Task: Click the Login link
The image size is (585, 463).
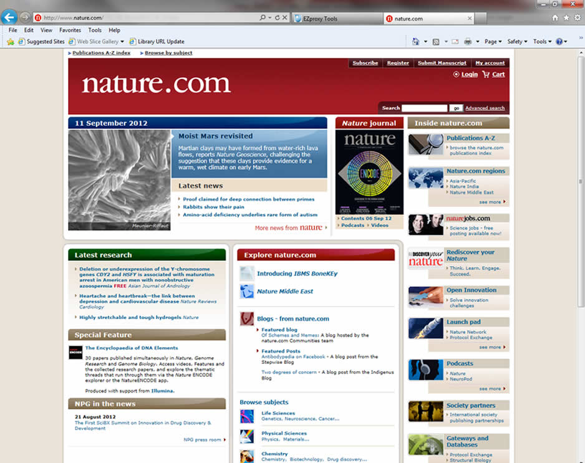Action: [x=470, y=74]
